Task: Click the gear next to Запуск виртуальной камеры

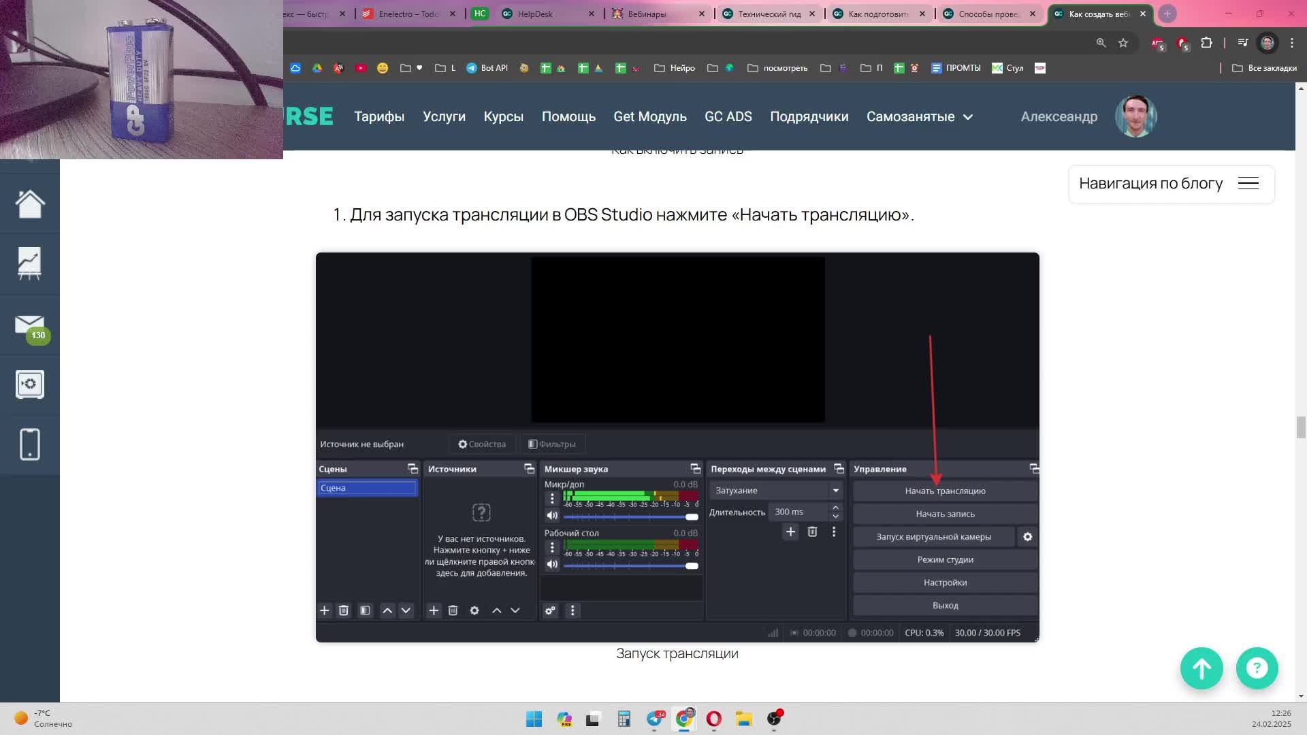Action: [x=1028, y=537]
